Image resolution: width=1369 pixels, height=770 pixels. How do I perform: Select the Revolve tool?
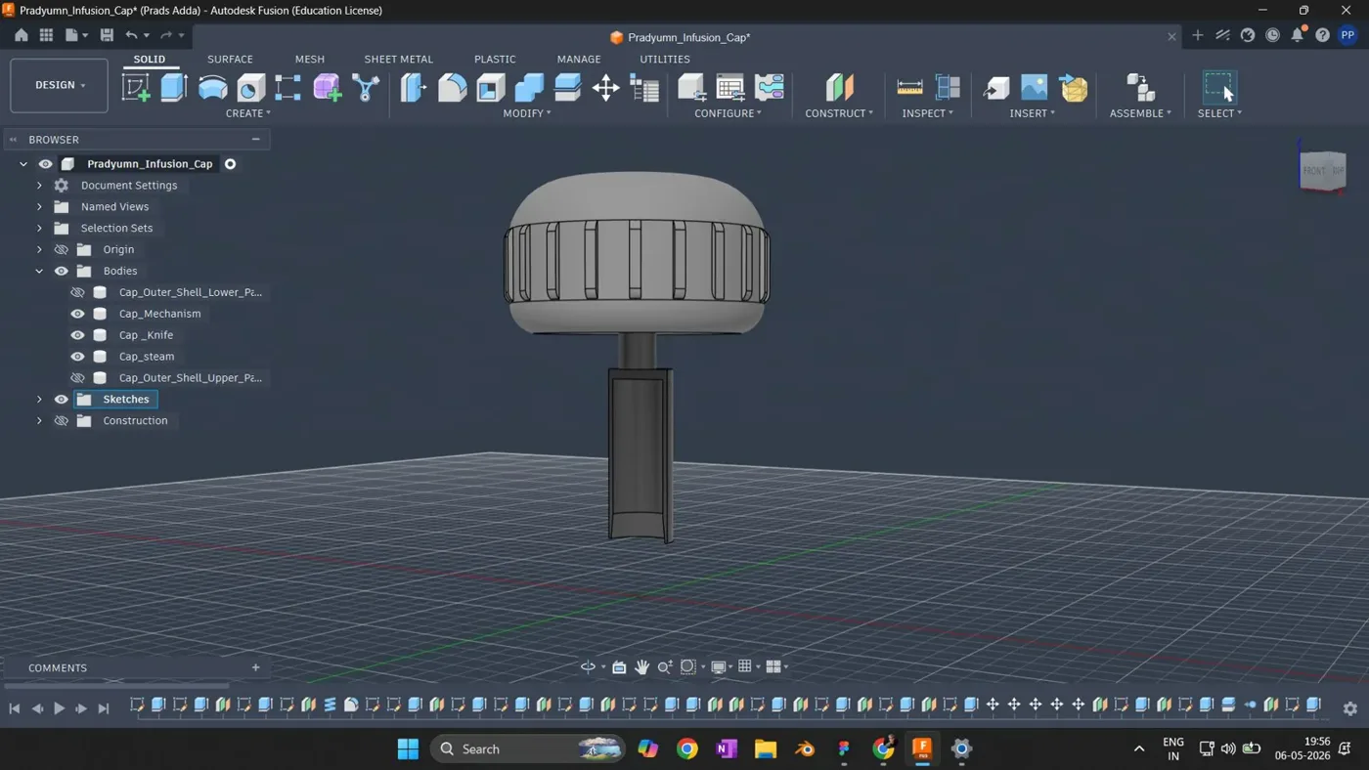[212, 87]
